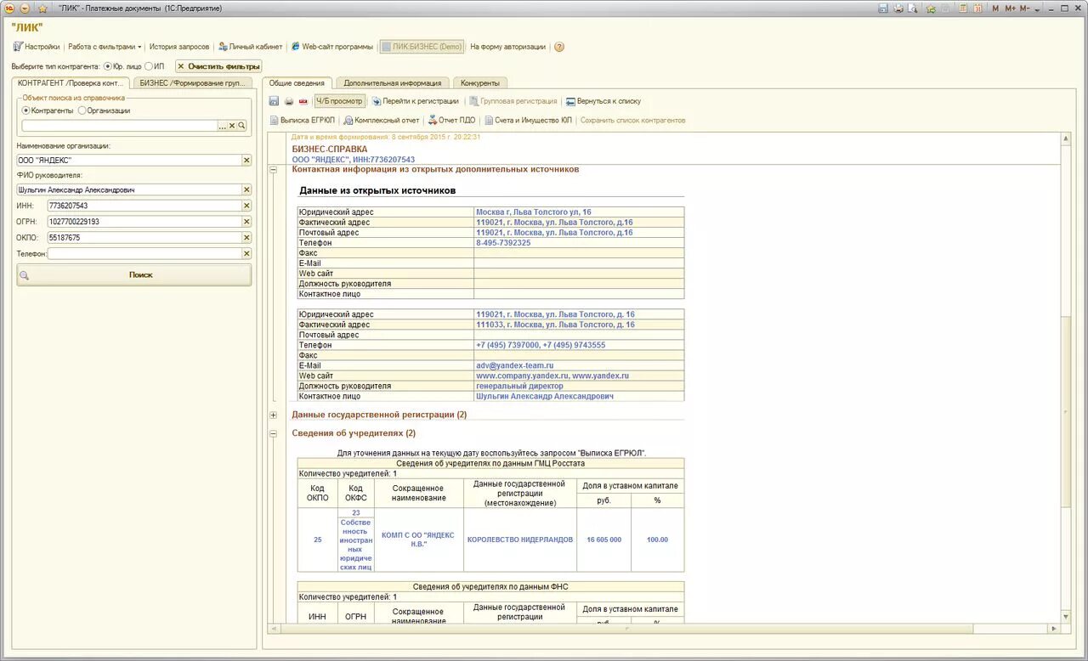Open История запросов

[179, 47]
